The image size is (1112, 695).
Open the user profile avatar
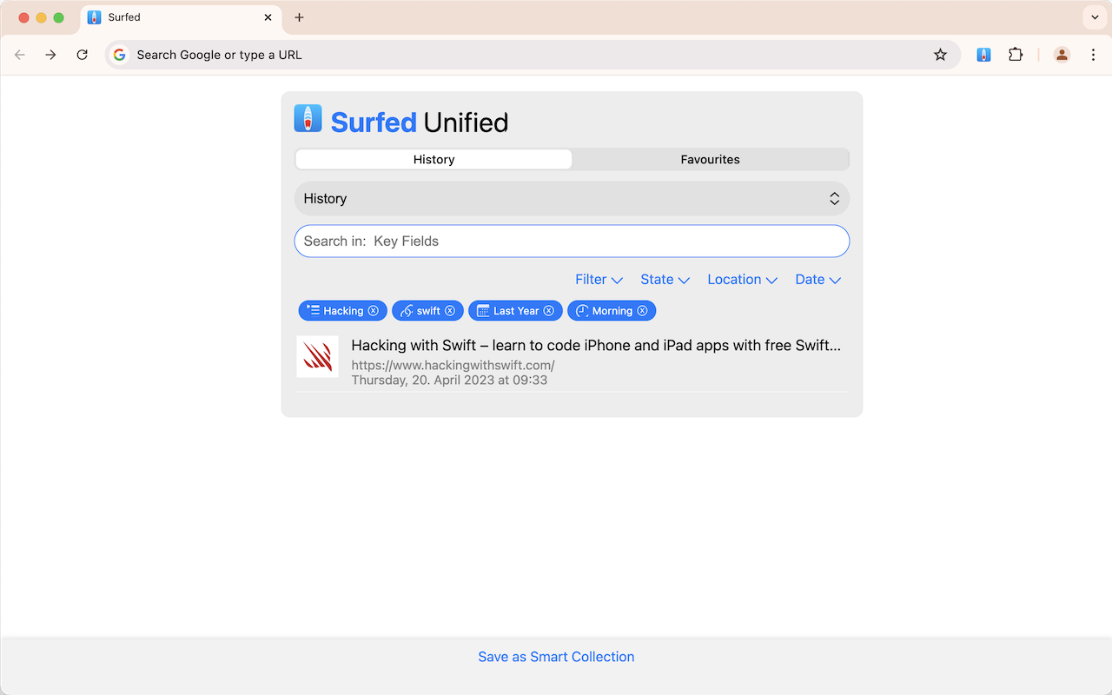1062,55
